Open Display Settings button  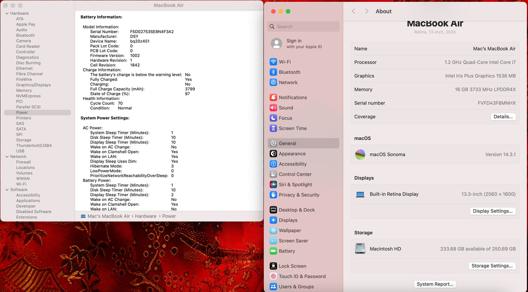[x=493, y=211]
